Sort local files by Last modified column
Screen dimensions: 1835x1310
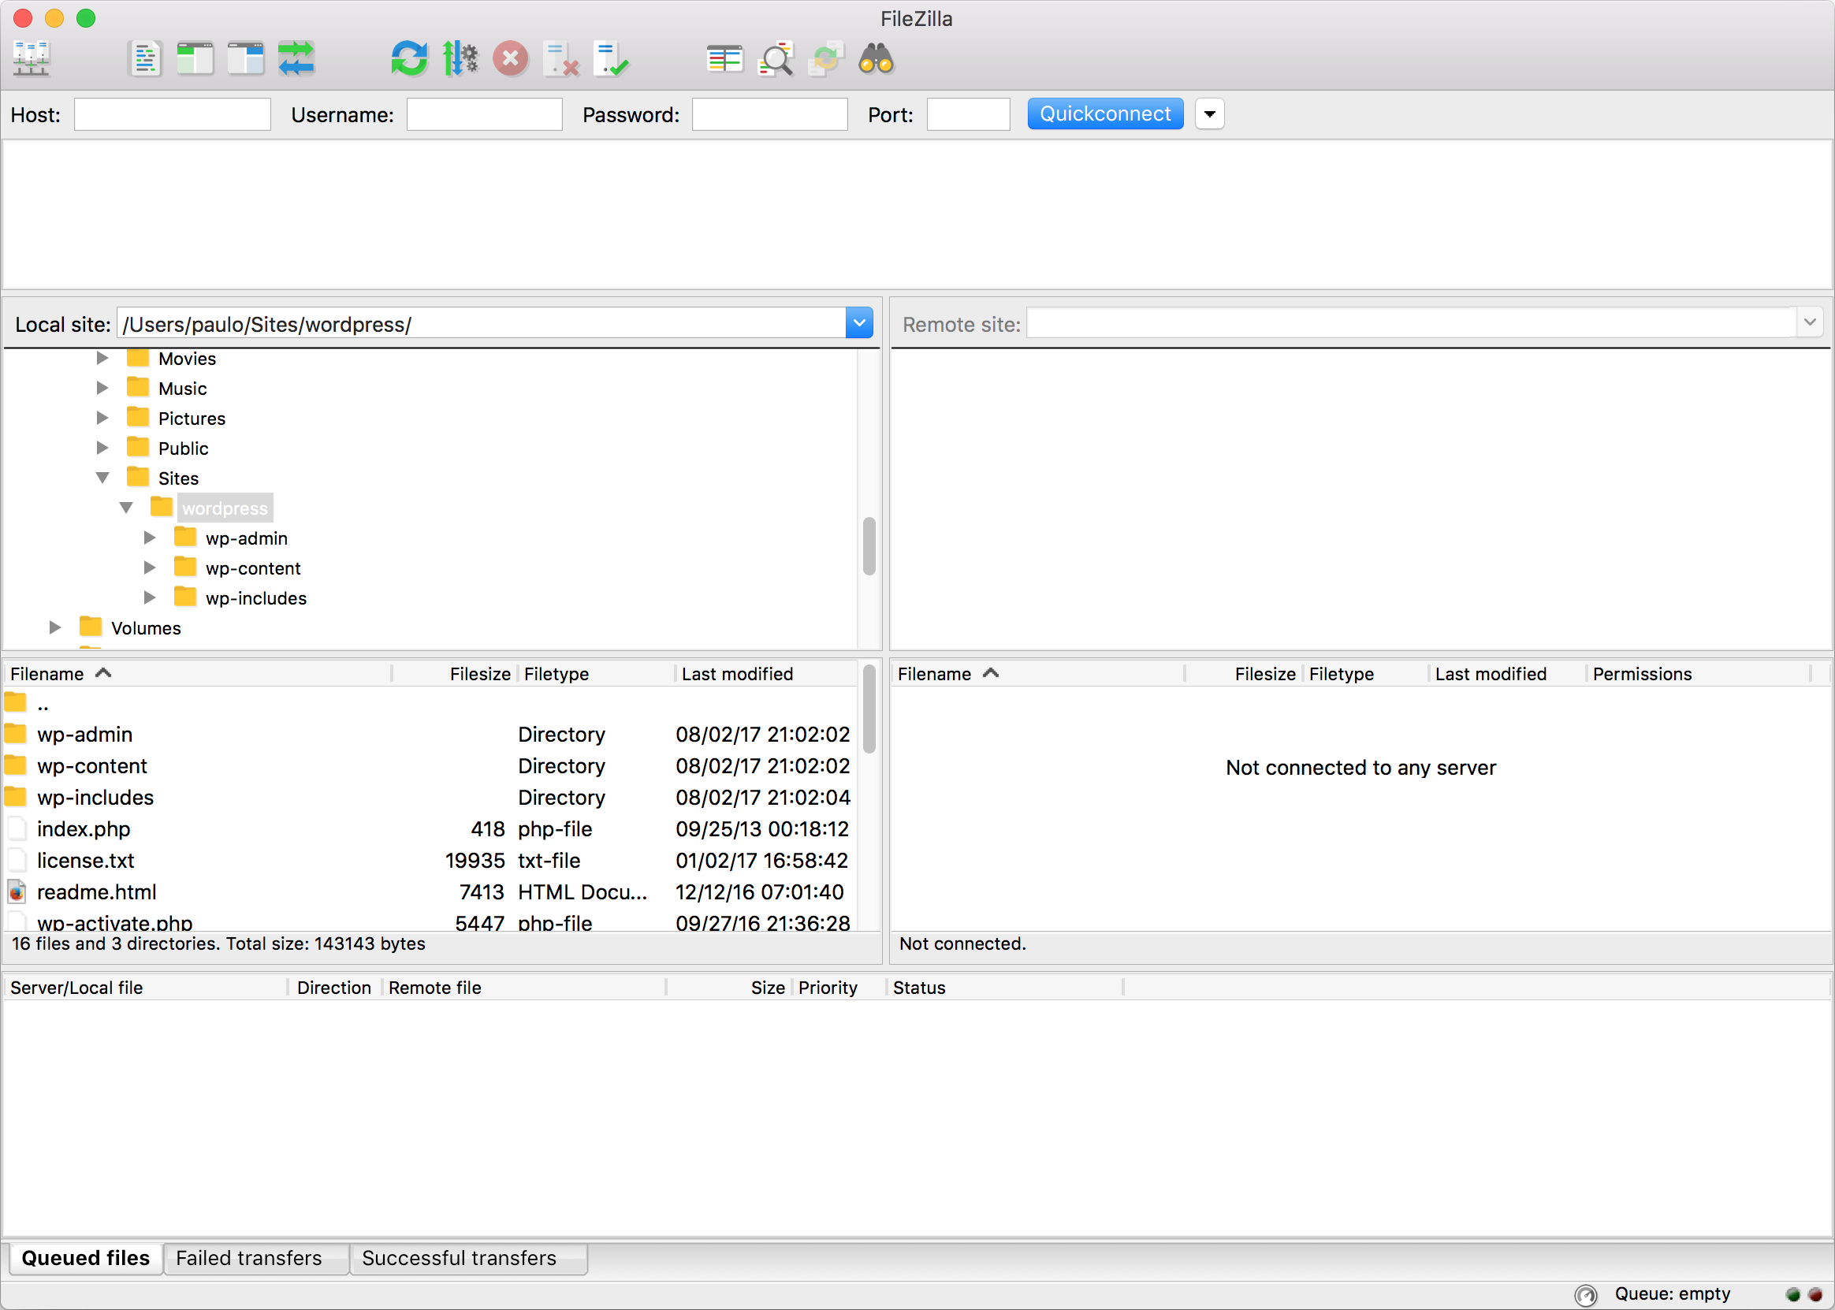point(736,674)
